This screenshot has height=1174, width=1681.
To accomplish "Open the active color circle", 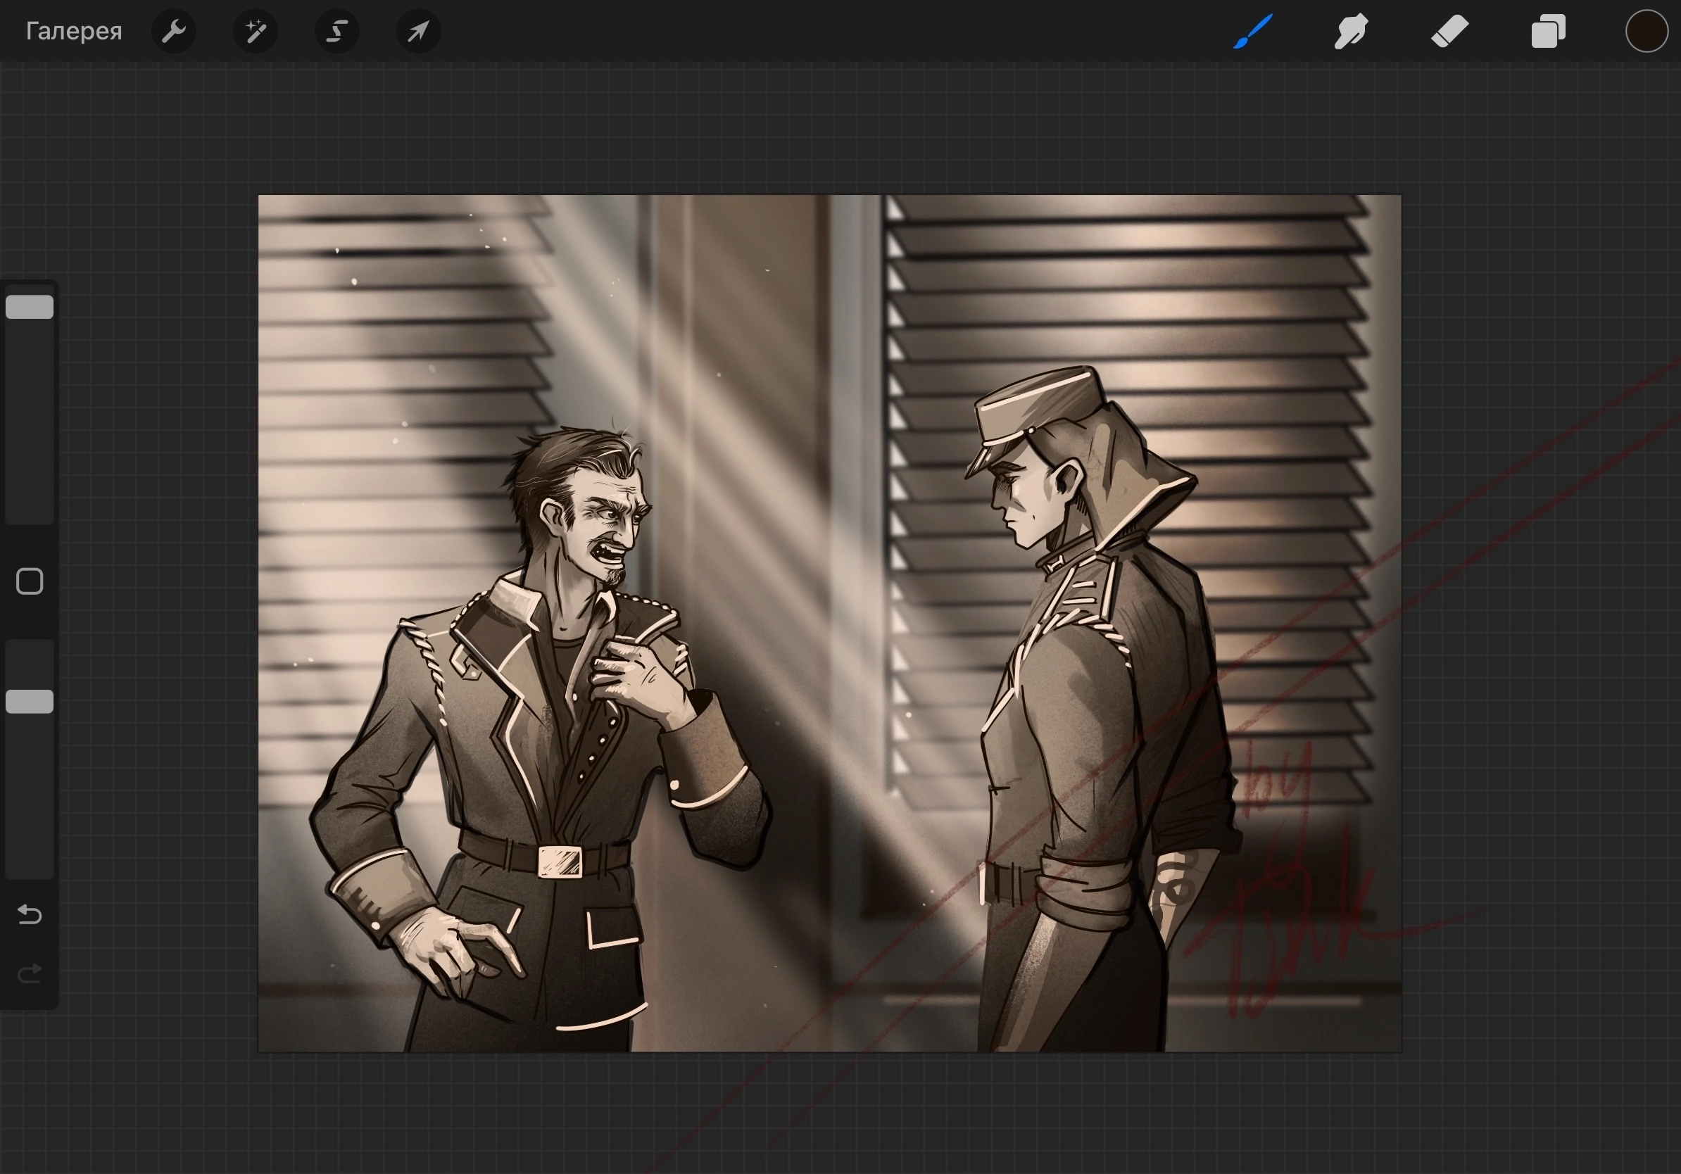I will click(x=1646, y=32).
